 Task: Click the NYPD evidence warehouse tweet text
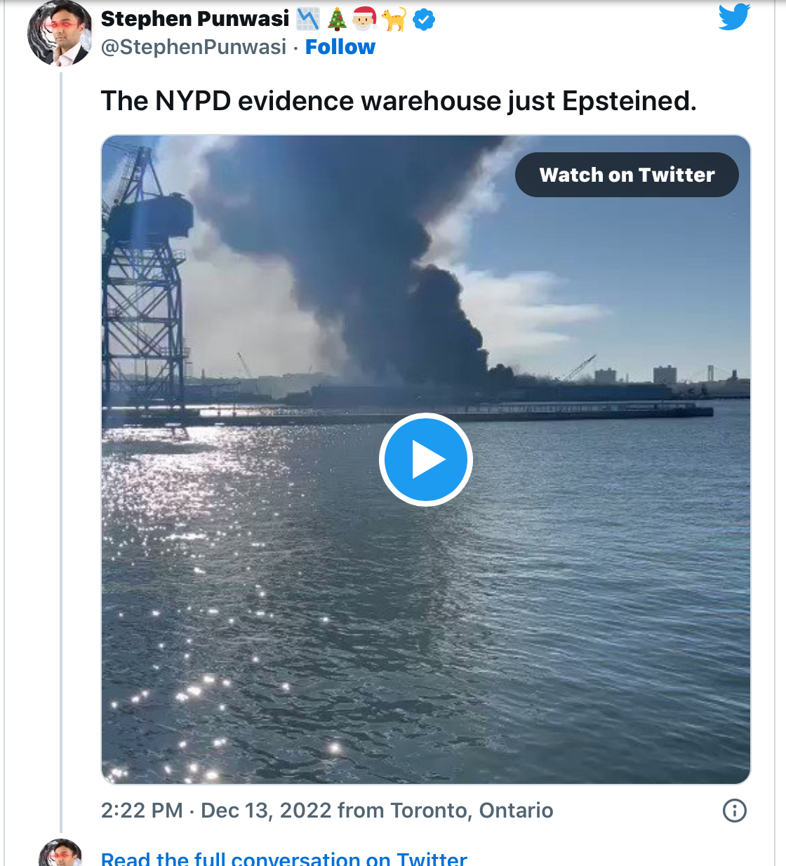[399, 101]
